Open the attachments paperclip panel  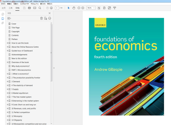click(x=3, y=23)
